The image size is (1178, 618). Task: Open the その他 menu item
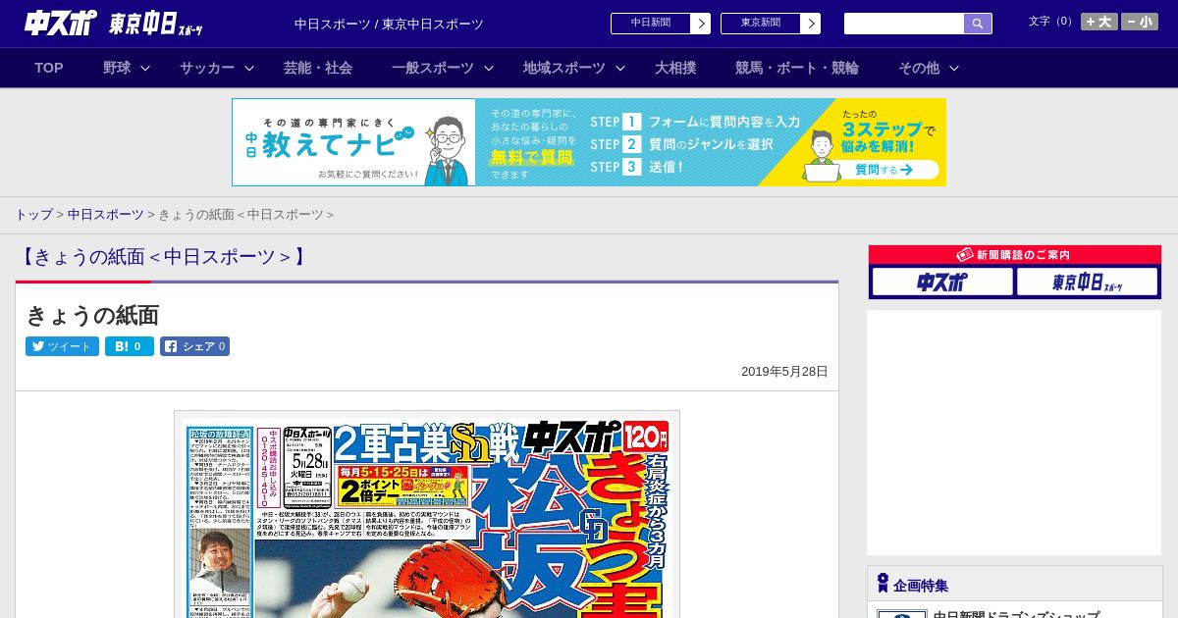pyautogui.click(x=919, y=68)
